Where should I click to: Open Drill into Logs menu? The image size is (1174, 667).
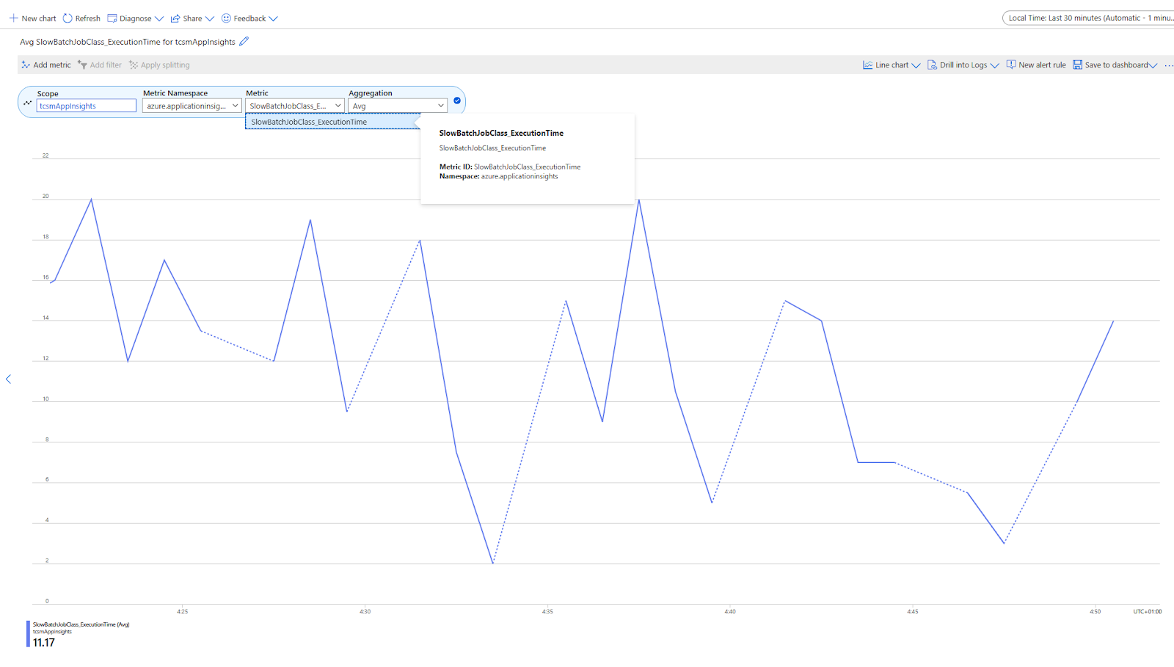pos(963,65)
